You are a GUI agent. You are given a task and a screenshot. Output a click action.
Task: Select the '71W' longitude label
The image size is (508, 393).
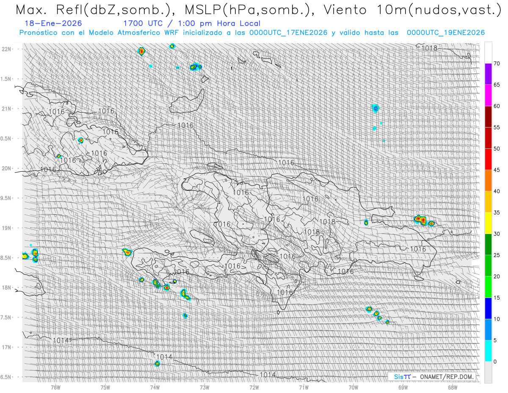[304, 387]
